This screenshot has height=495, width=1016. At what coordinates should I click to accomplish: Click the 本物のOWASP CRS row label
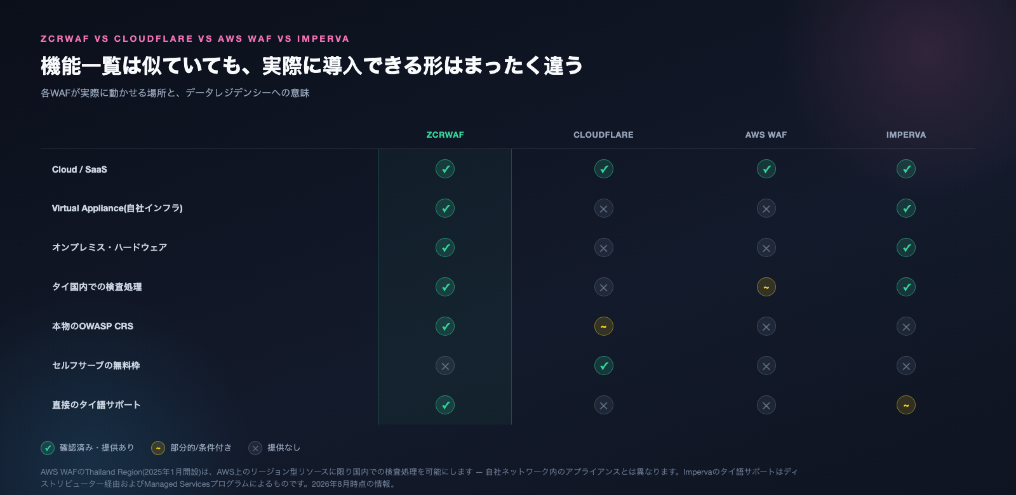click(x=93, y=326)
